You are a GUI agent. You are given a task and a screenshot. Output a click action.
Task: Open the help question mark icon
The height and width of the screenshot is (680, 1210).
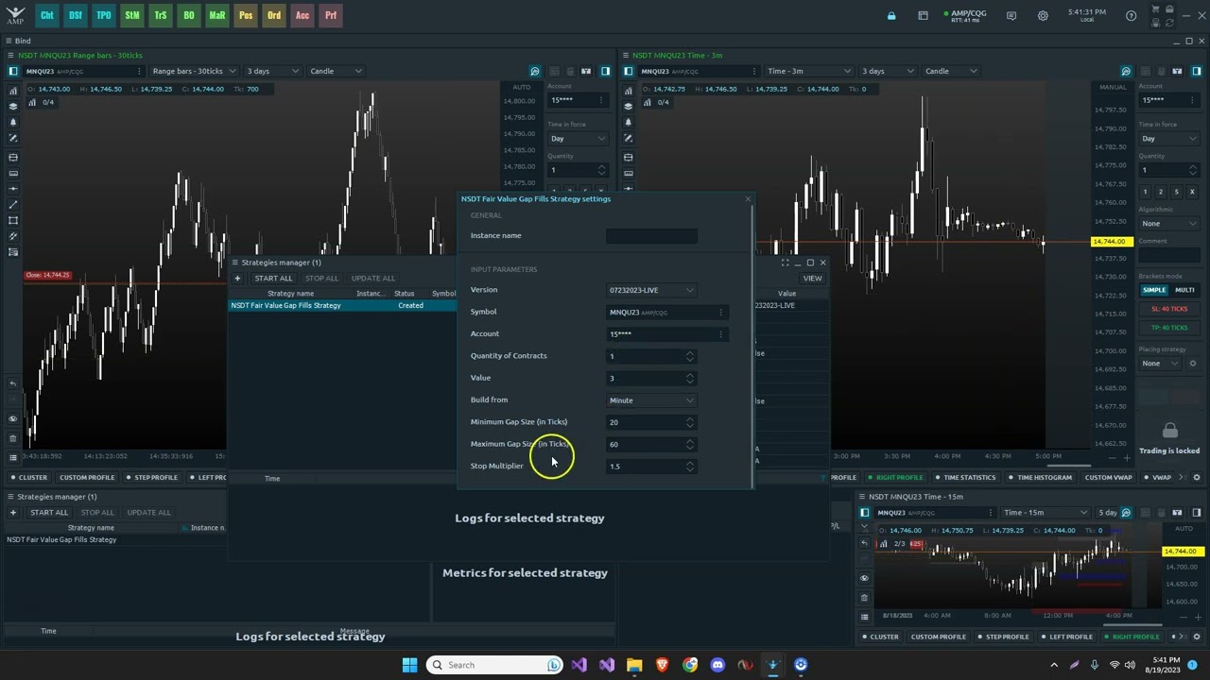coord(1131,15)
